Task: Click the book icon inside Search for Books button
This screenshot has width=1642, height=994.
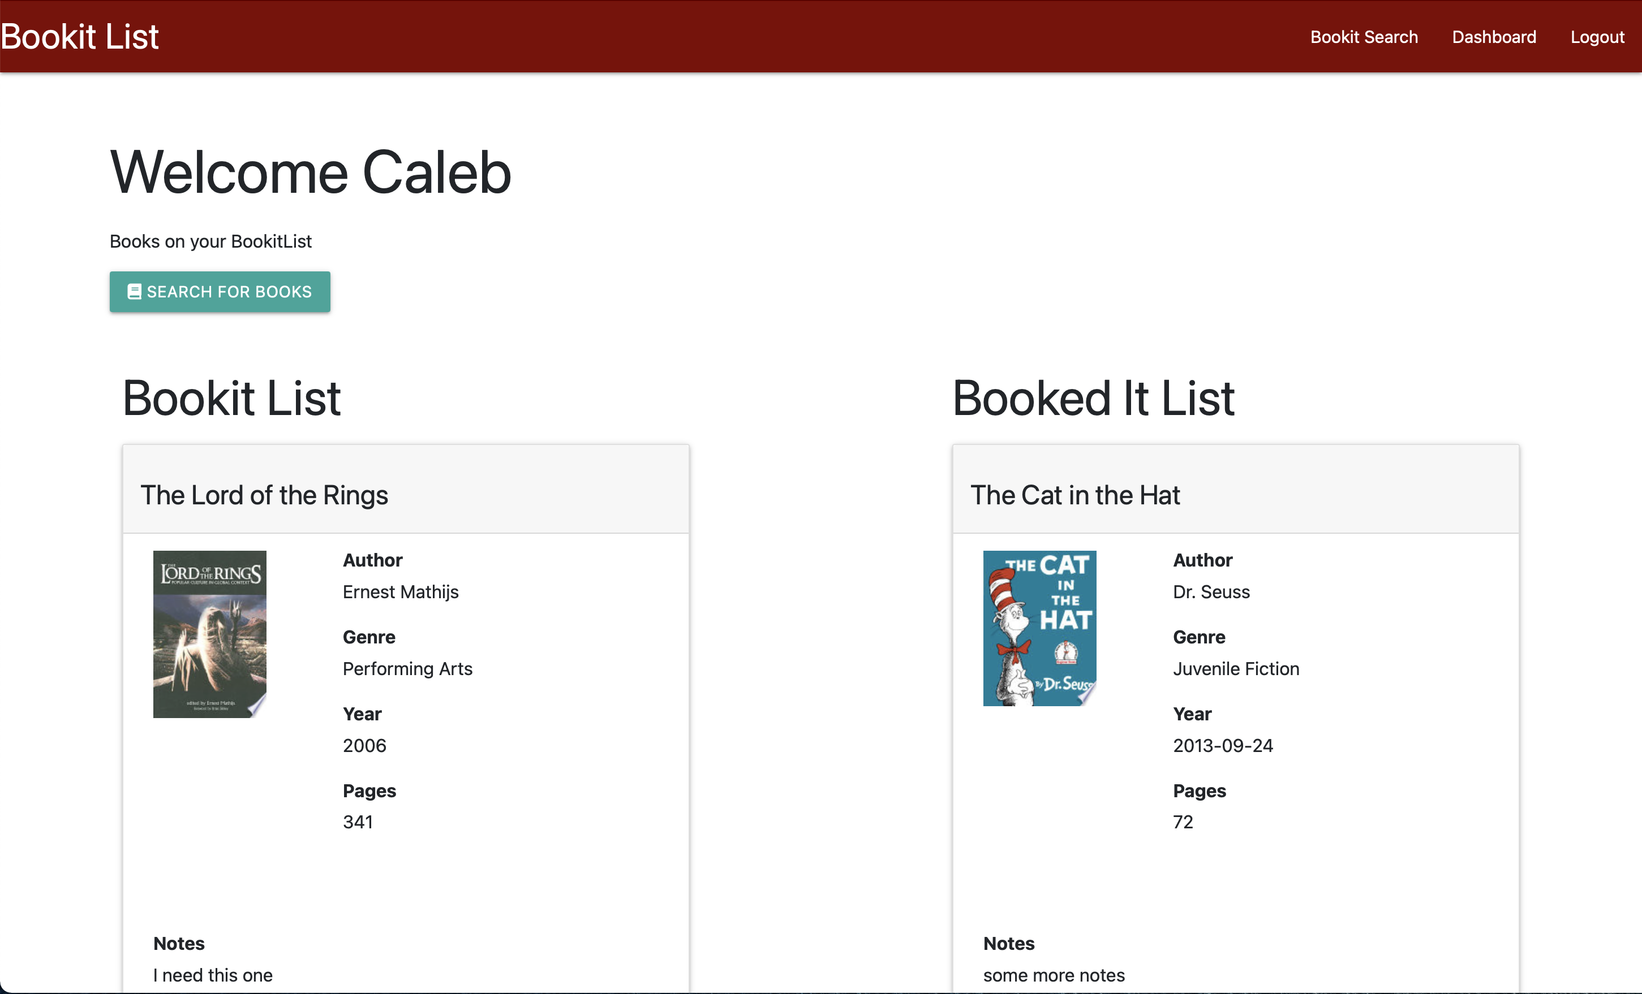Action: pos(134,292)
